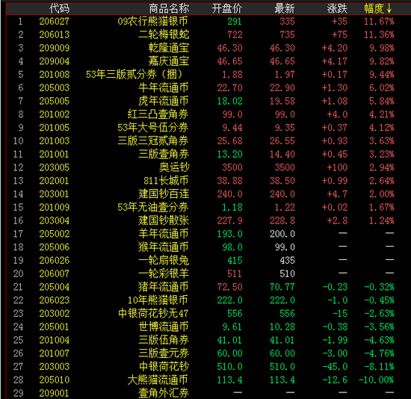This screenshot has width=411, height=399.
Task: Click the +0.02 change value
Action: click(335, 208)
